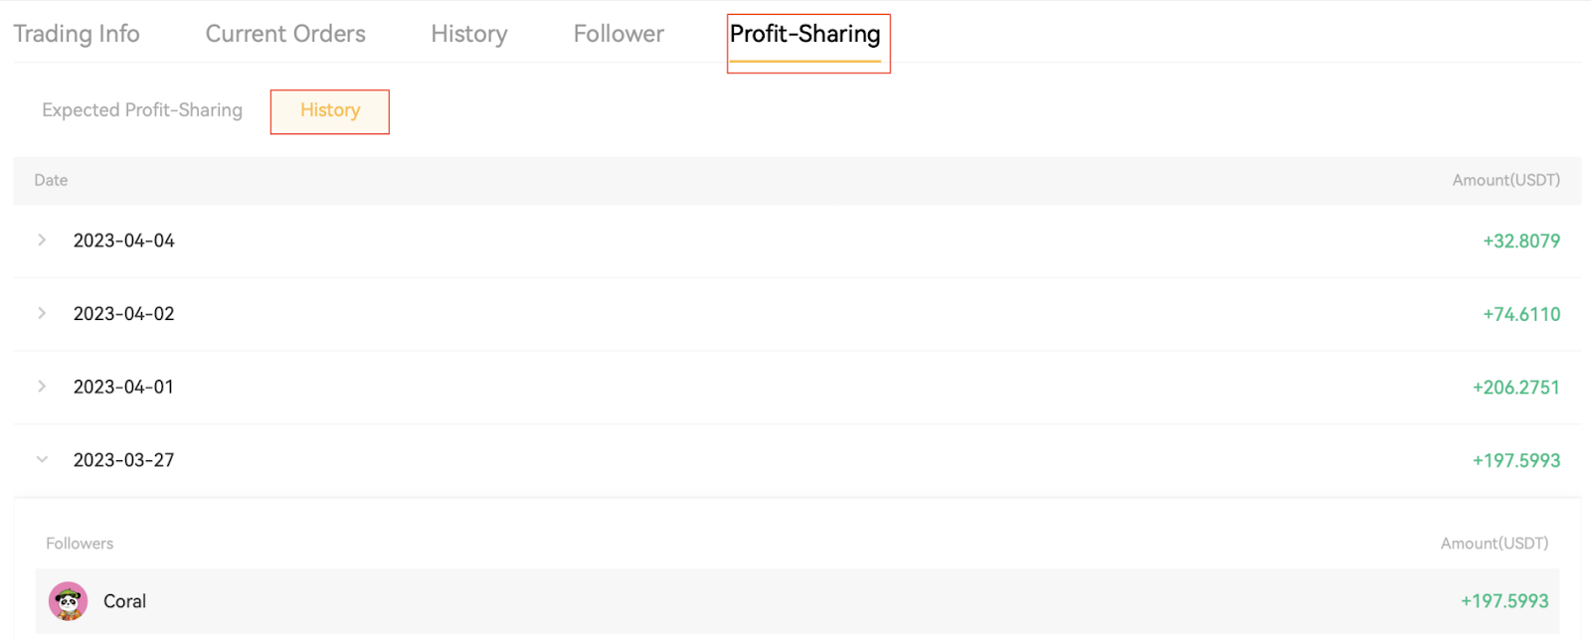The height and width of the screenshot is (642, 1591).
Task: Open the Follower tab
Action: (x=619, y=34)
